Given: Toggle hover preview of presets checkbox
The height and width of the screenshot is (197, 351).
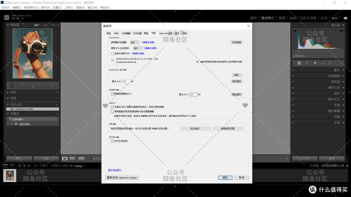Looking at the screenshot, I should point(112,107).
